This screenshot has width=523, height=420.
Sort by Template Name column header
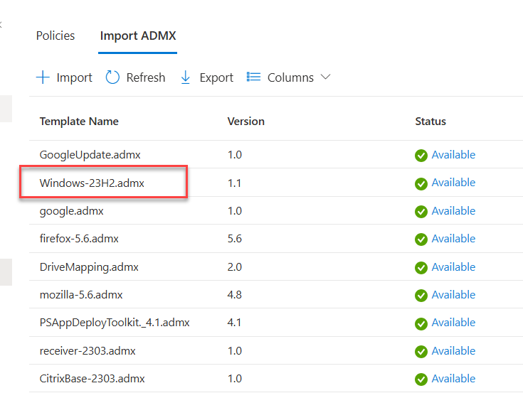click(x=79, y=122)
